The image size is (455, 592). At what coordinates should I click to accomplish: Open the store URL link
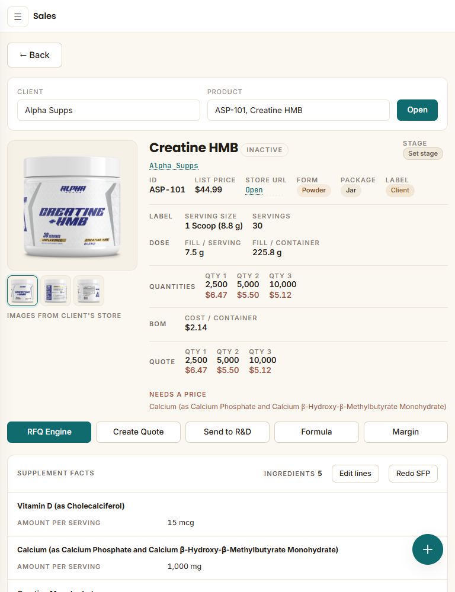(x=254, y=190)
